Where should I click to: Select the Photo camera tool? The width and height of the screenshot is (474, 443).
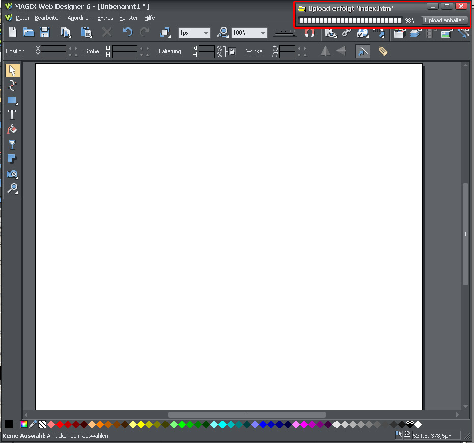[12, 174]
